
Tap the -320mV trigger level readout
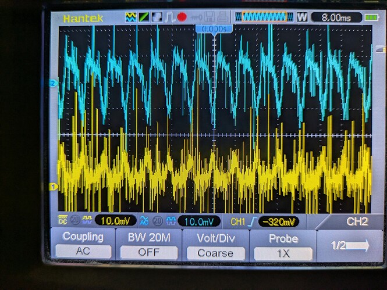[279, 222]
